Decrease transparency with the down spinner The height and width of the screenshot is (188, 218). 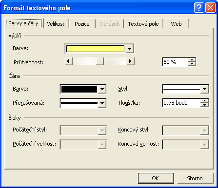click(x=192, y=64)
